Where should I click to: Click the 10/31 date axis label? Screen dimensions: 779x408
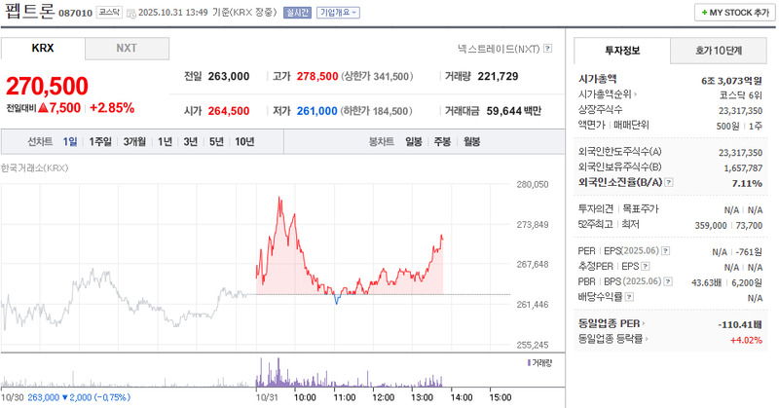(267, 397)
